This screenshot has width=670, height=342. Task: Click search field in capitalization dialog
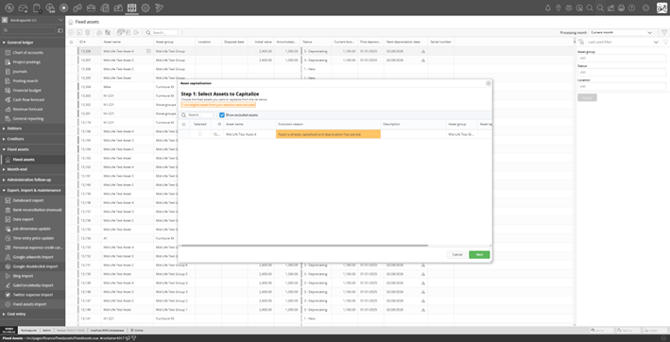(197, 115)
